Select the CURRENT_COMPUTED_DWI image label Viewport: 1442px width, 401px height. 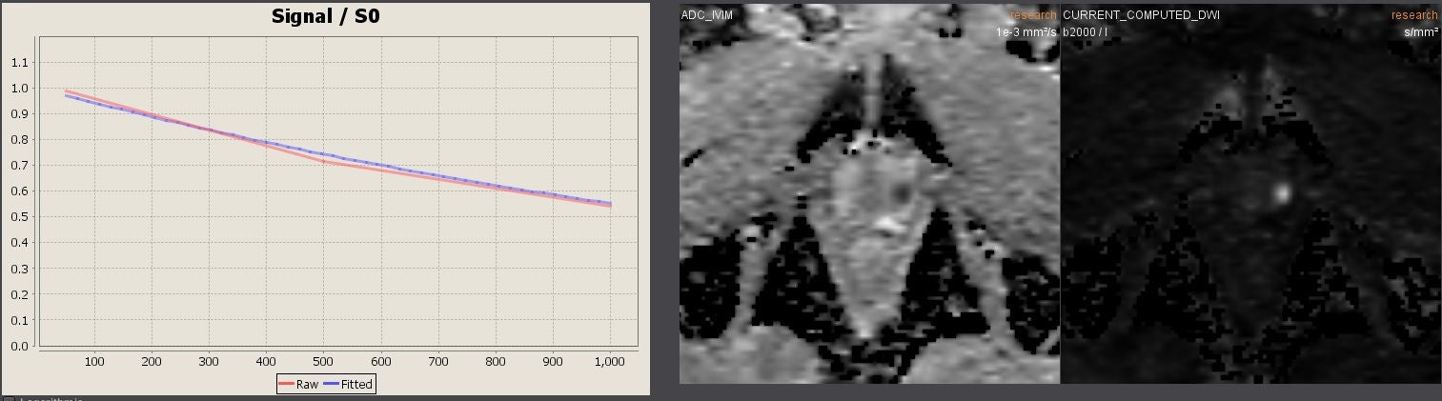pos(1141,16)
